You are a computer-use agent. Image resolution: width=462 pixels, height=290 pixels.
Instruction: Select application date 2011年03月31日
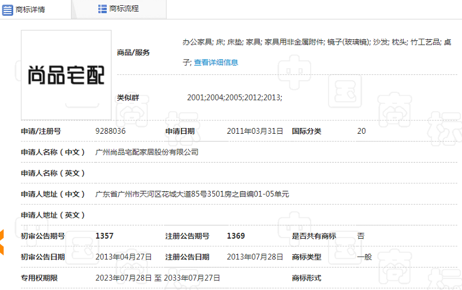click(x=255, y=131)
